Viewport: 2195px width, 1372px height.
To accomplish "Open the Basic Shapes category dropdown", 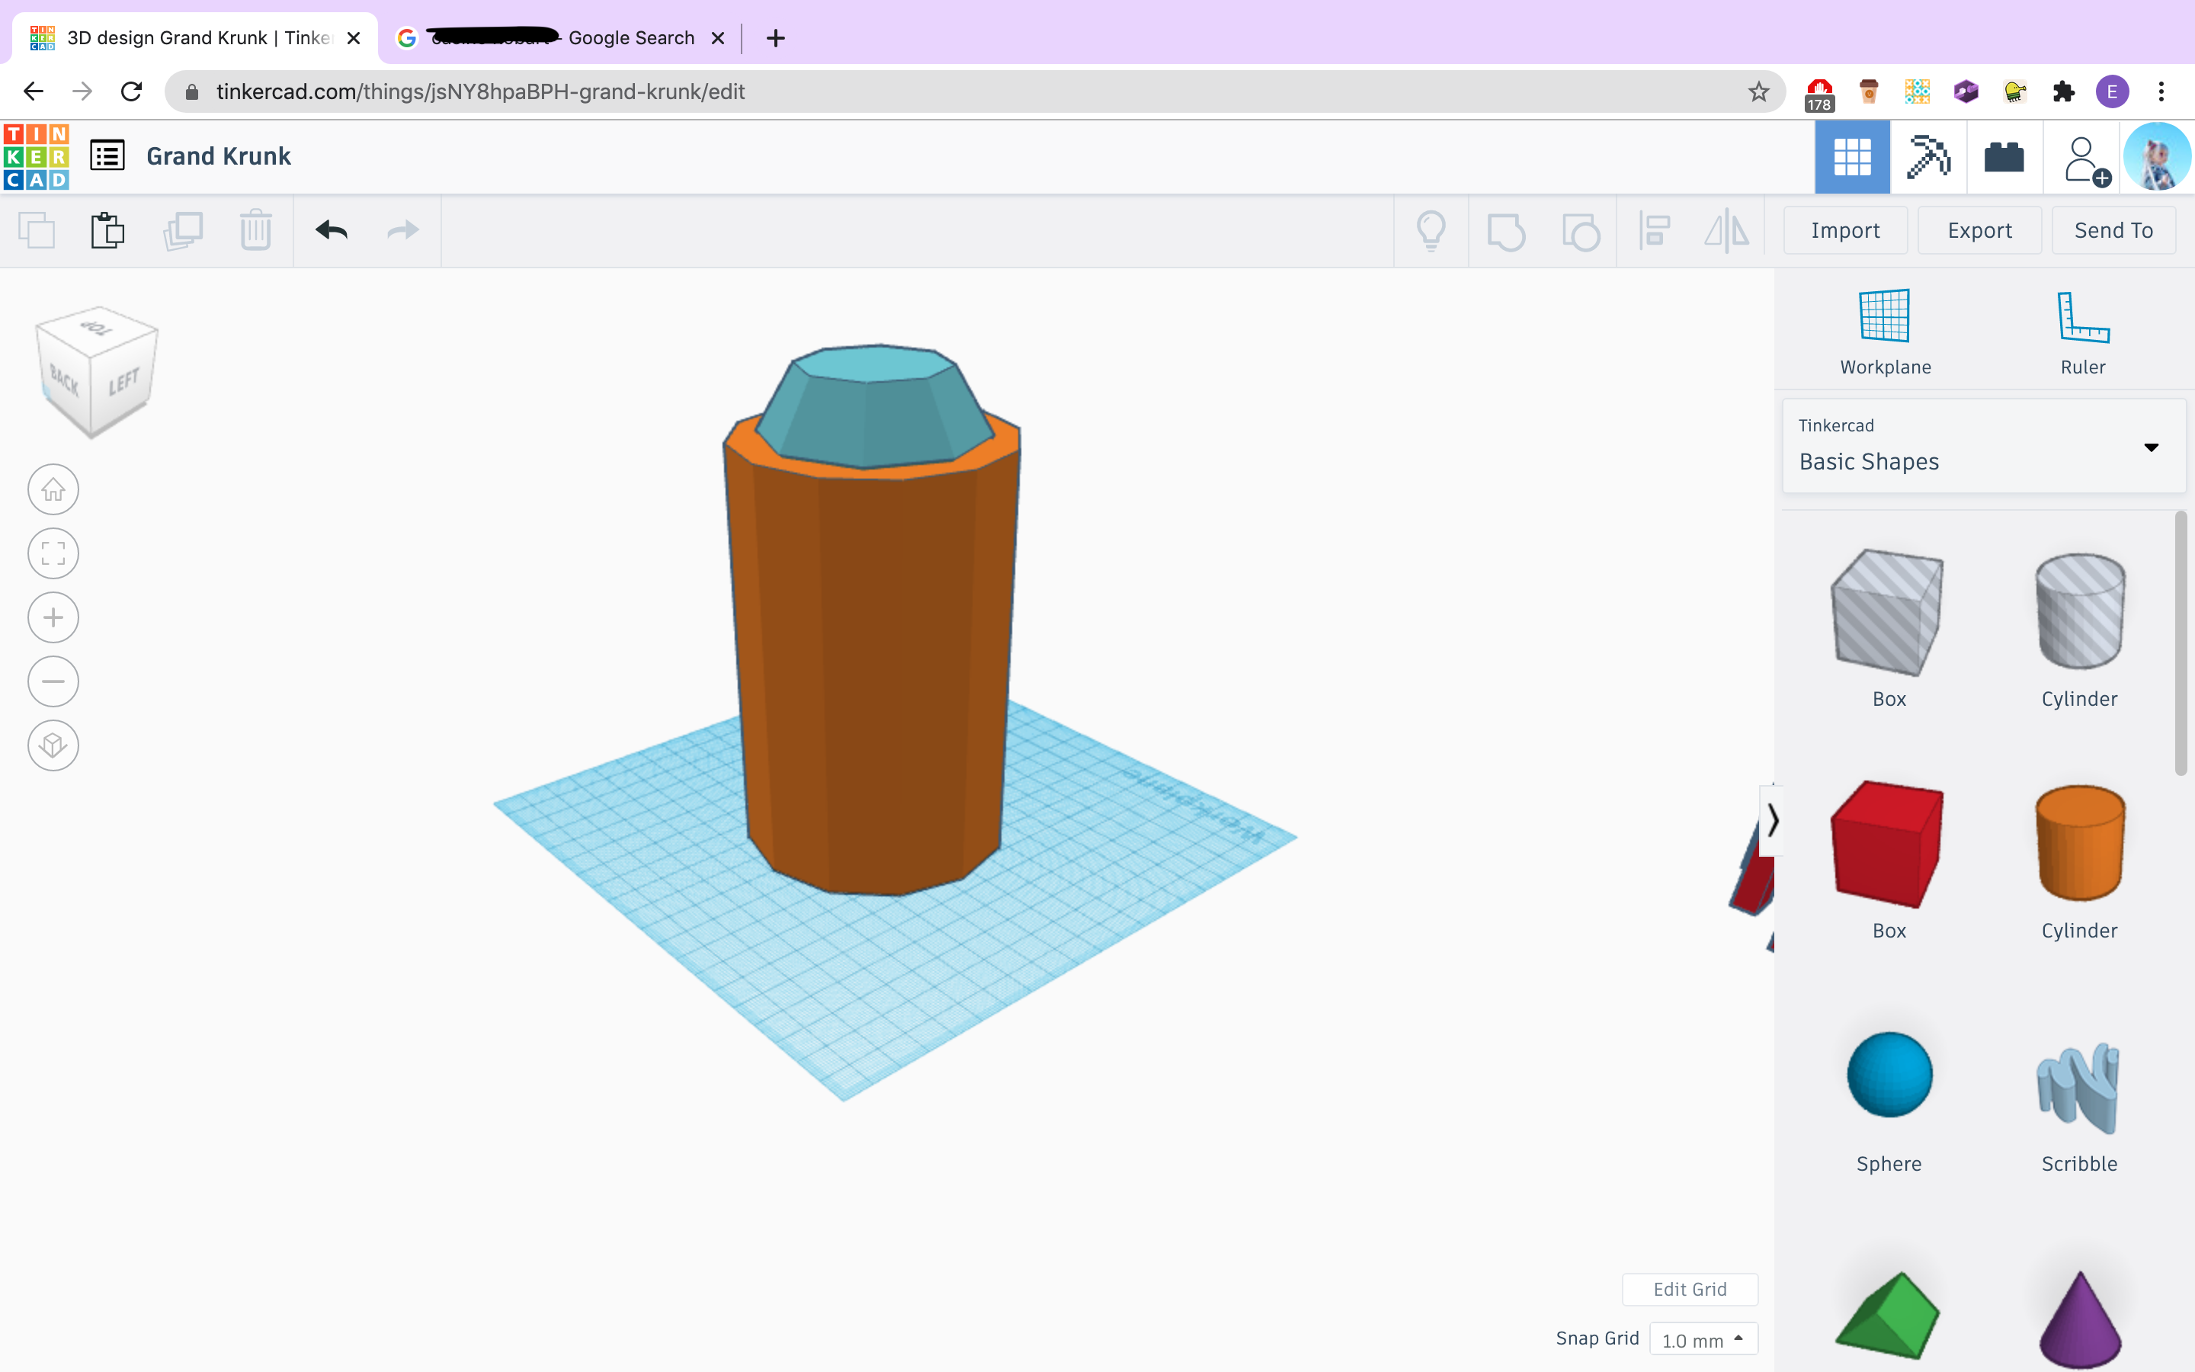I will pos(1985,447).
